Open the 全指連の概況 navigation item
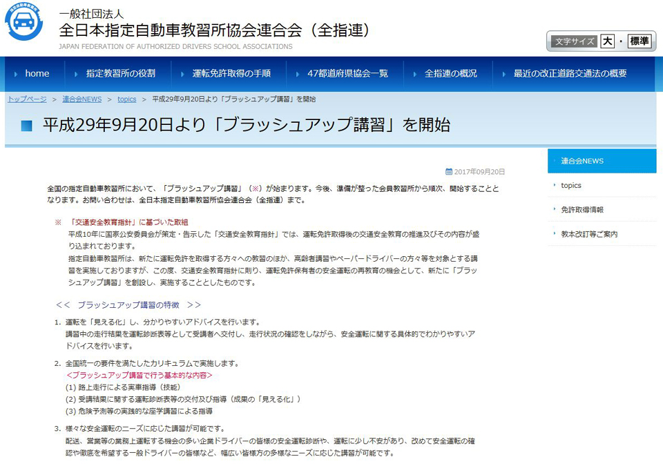The image size is (663, 475). point(450,73)
